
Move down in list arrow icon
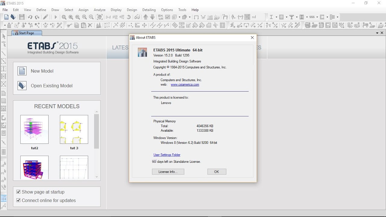[x=153, y=17]
